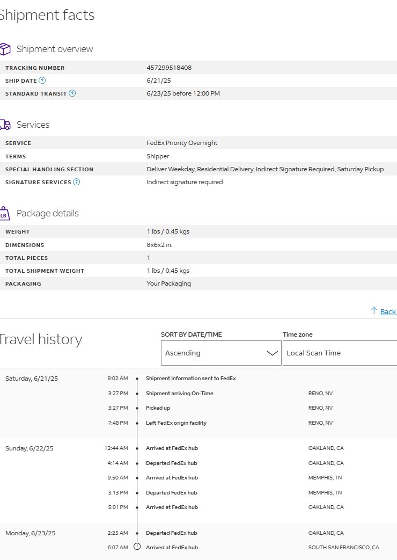The width and height of the screenshot is (397, 560).
Task: Click 'Arrived at FedEx hub' at 5:01 PM
Action: point(172,507)
